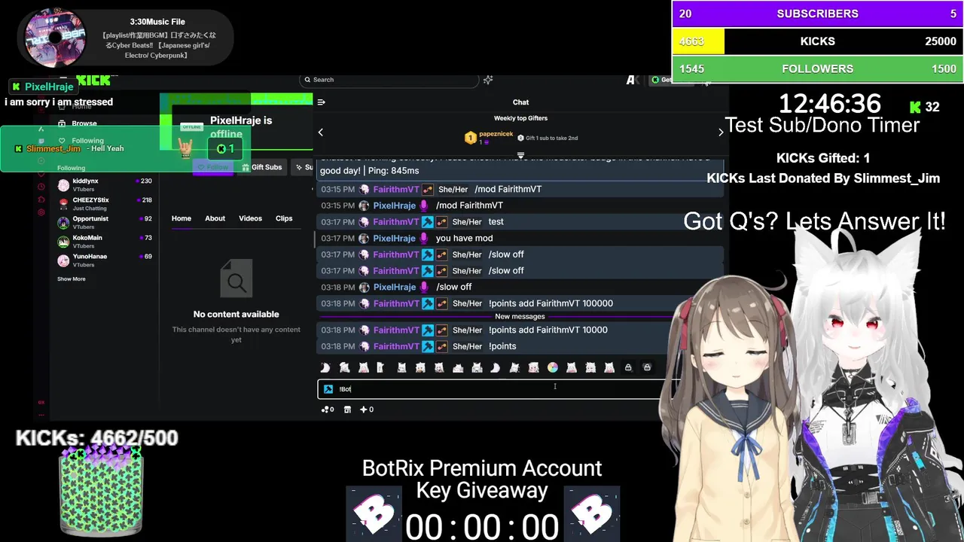The height and width of the screenshot is (542, 964).
Task: Click the music file album art thumbnail
Action: coord(56,38)
